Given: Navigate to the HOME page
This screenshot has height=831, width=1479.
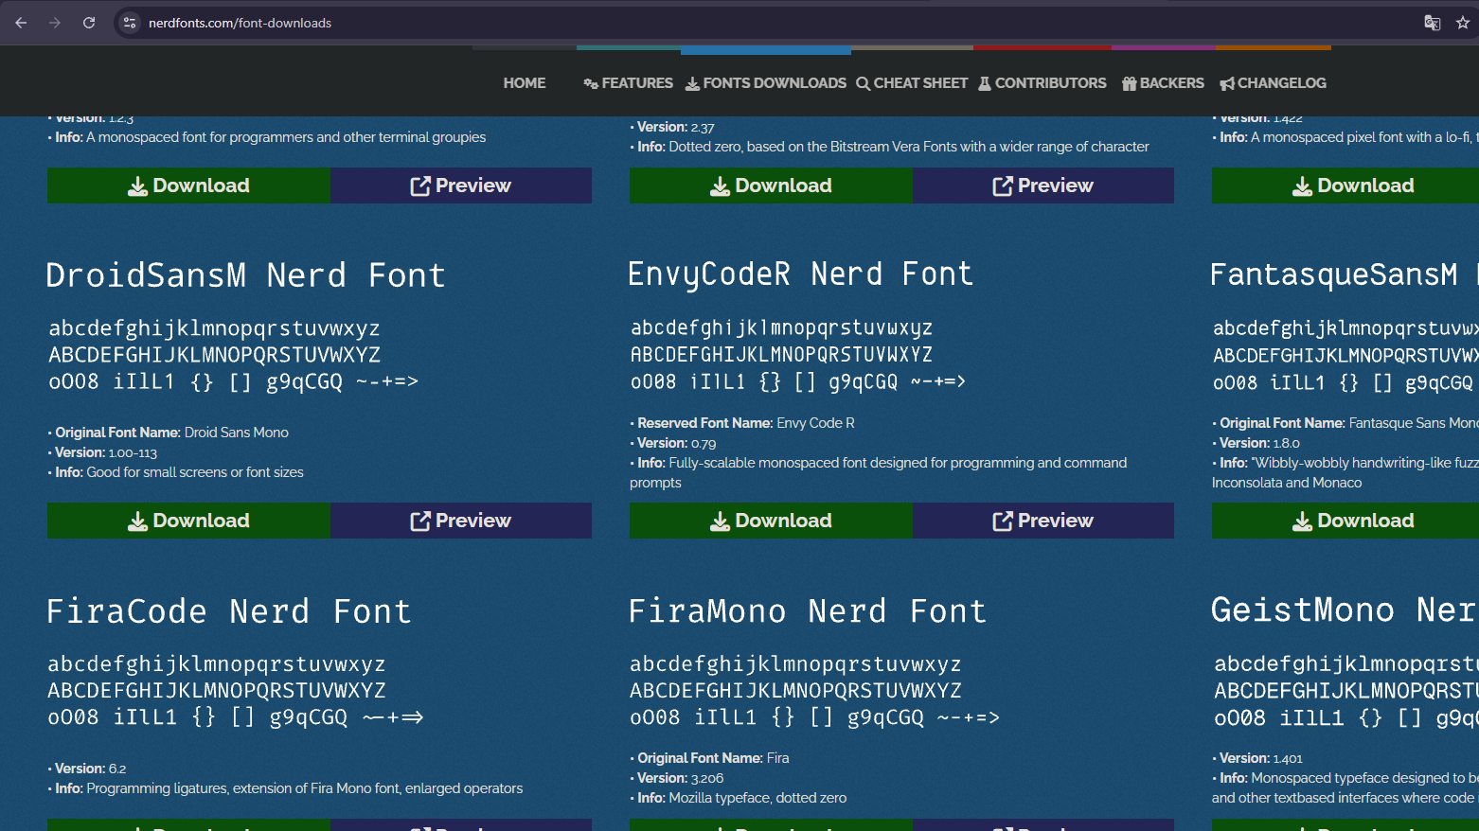Looking at the screenshot, I should (524, 82).
